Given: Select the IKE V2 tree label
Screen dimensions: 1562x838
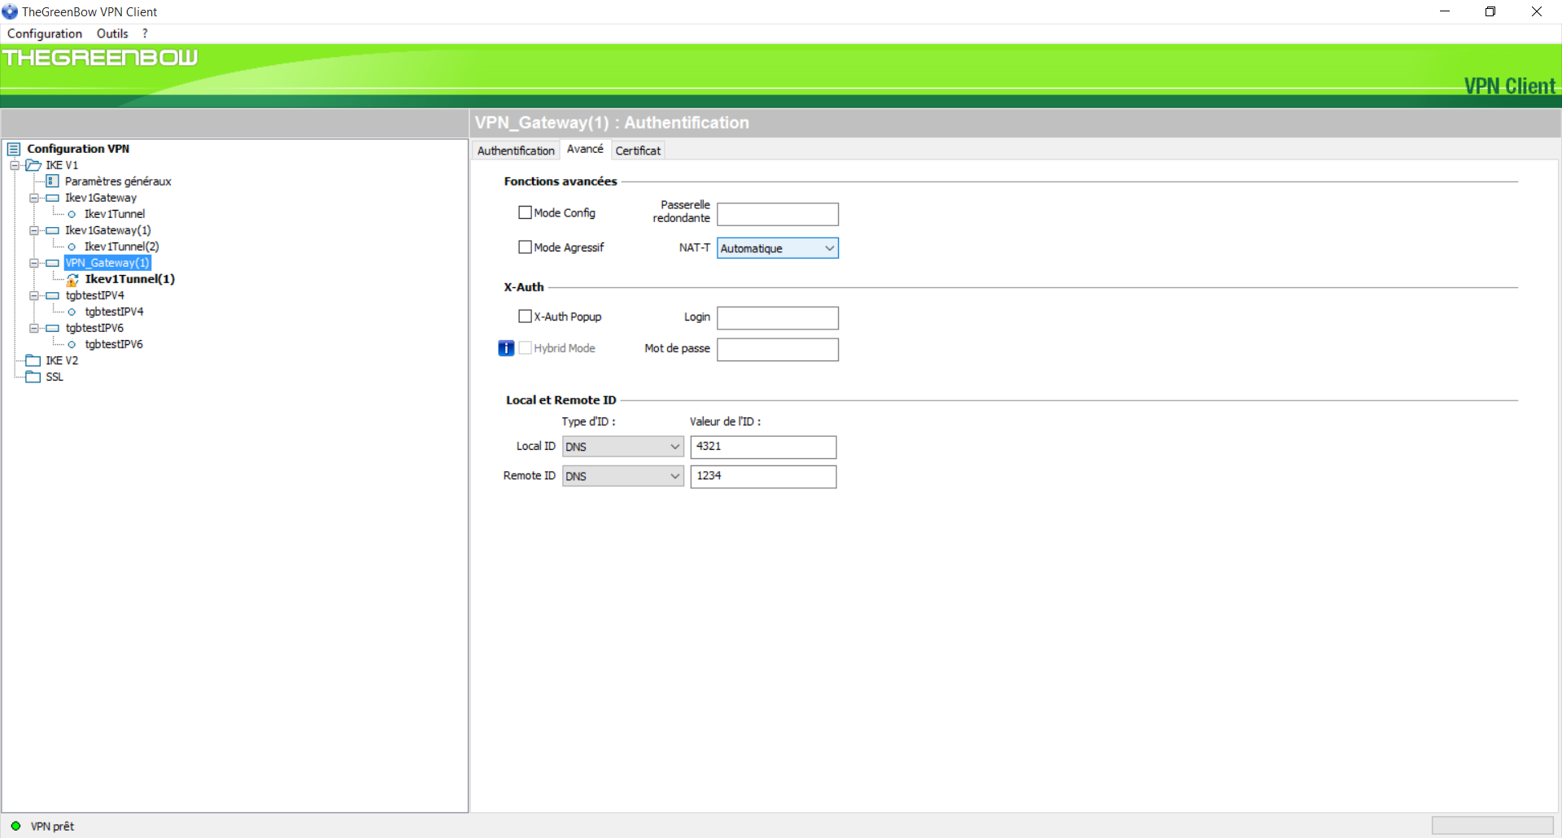Looking at the screenshot, I should point(62,360).
